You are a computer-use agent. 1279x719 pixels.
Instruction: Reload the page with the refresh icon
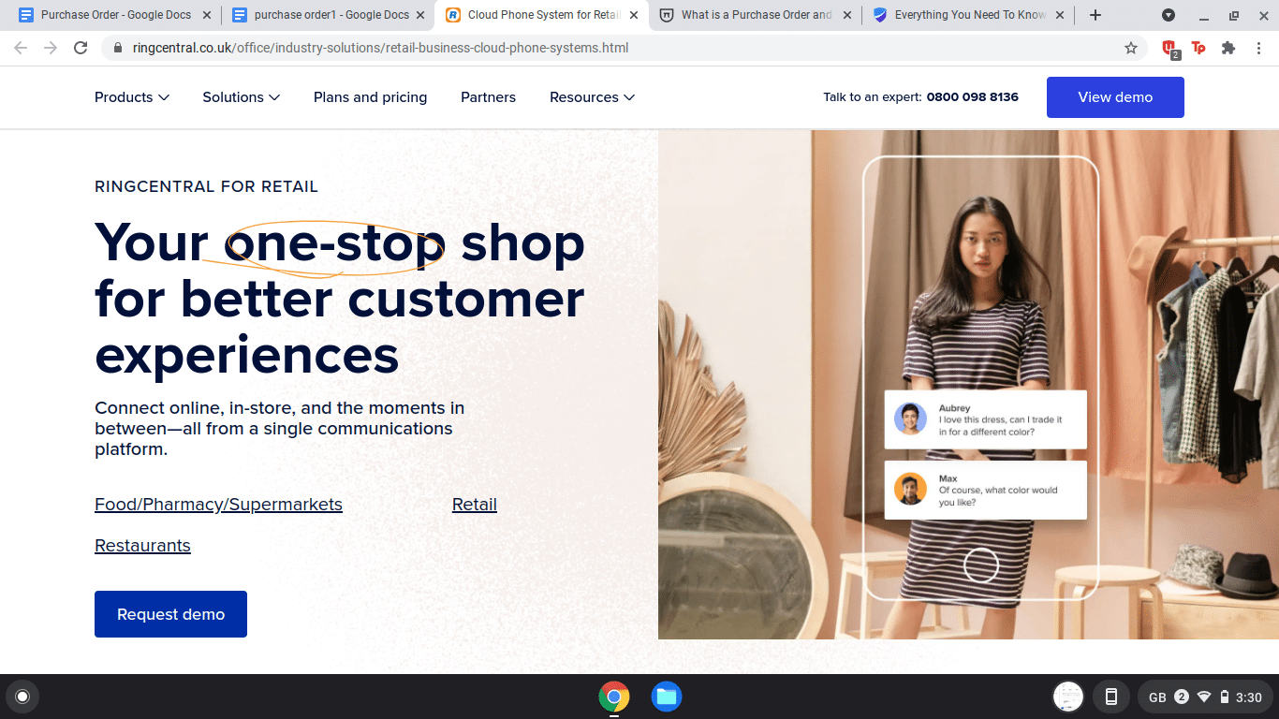[x=81, y=48]
